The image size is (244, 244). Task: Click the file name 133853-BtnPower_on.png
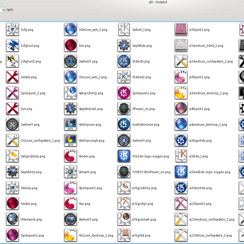click(x=151, y=172)
